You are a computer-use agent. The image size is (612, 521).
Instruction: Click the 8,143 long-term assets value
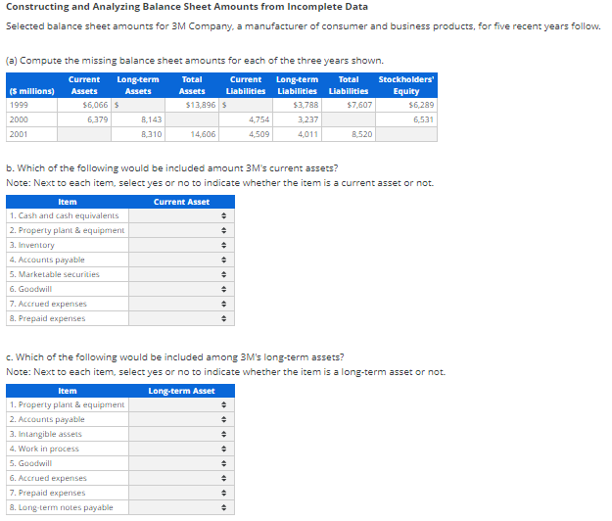pos(152,119)
